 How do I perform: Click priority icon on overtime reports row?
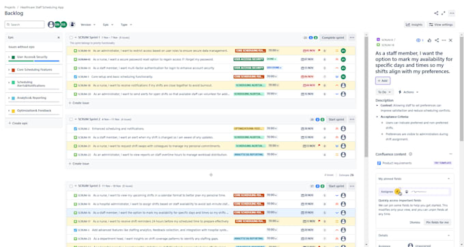[337, 155]
